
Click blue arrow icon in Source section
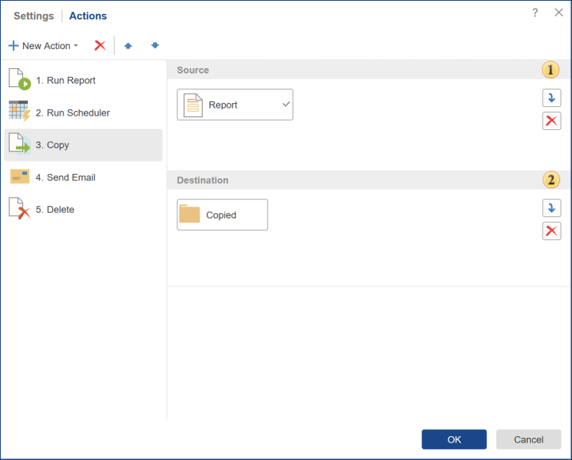click(551, 98)
